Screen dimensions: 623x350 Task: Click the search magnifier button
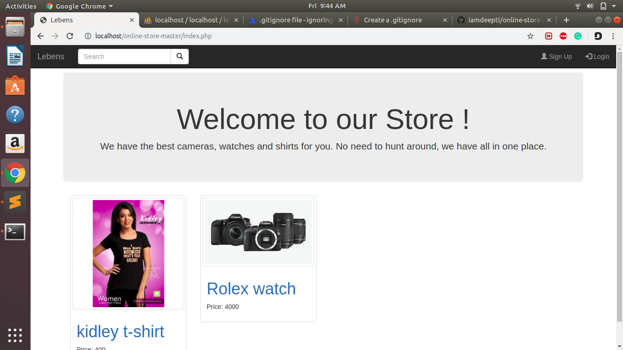click(x=180, y=57)
